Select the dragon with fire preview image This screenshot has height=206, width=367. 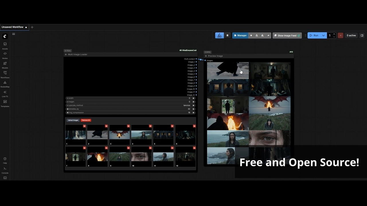(270, 105)
